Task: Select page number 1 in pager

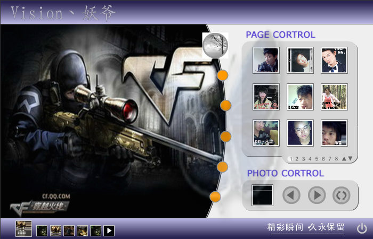Action: (290, 159)
